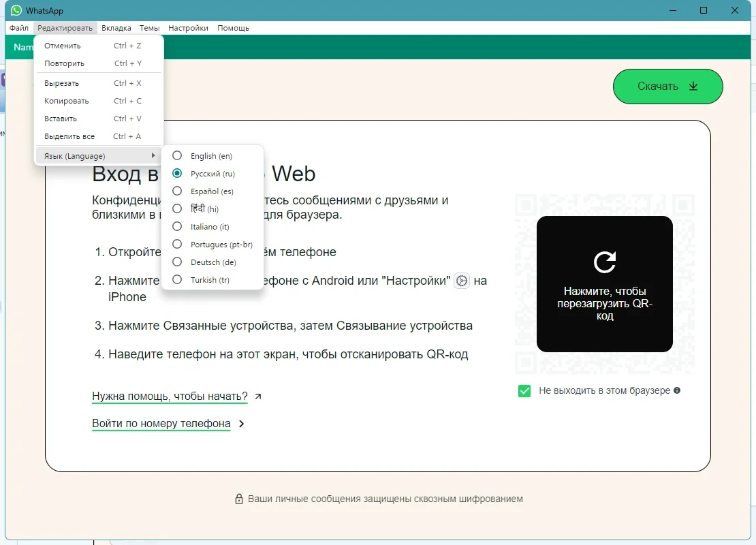
Task: Uncheck Не выходить в этом браузере
Action: 524,390
